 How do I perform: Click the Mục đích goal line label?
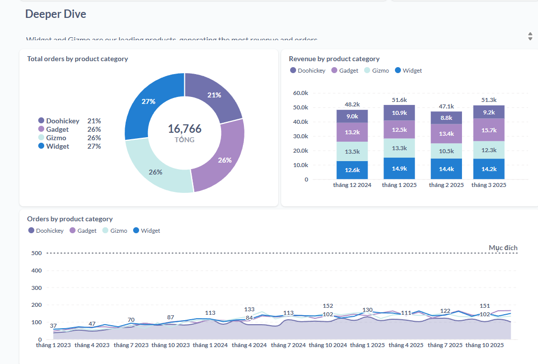[x=503, y=248]
